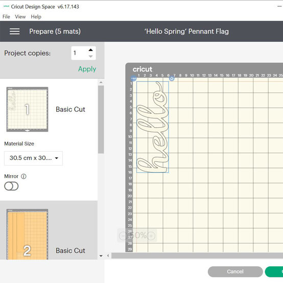
Task: Click the Mirror info icon
Action: [x=23, y=176]
